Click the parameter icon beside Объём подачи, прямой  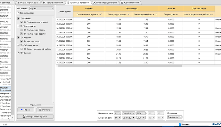(x=25, y=22)
